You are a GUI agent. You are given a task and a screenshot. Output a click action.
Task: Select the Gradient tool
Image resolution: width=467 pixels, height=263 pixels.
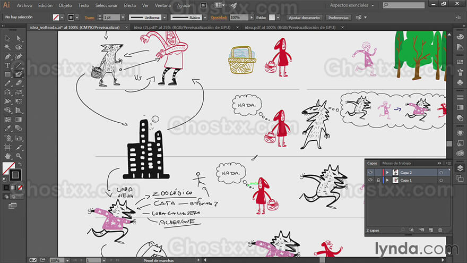[19, 120]
